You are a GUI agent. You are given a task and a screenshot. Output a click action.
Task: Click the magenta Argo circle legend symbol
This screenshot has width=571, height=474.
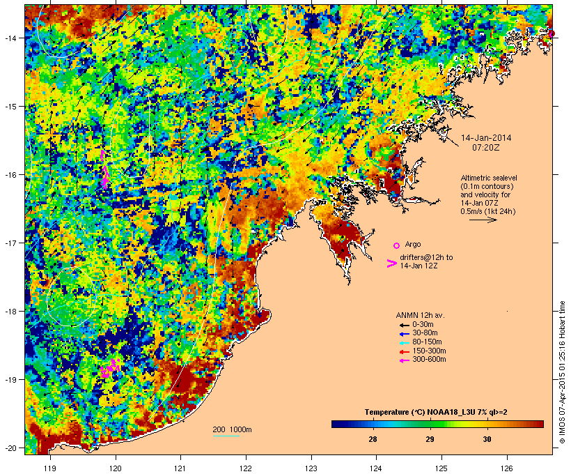point(396,245)
